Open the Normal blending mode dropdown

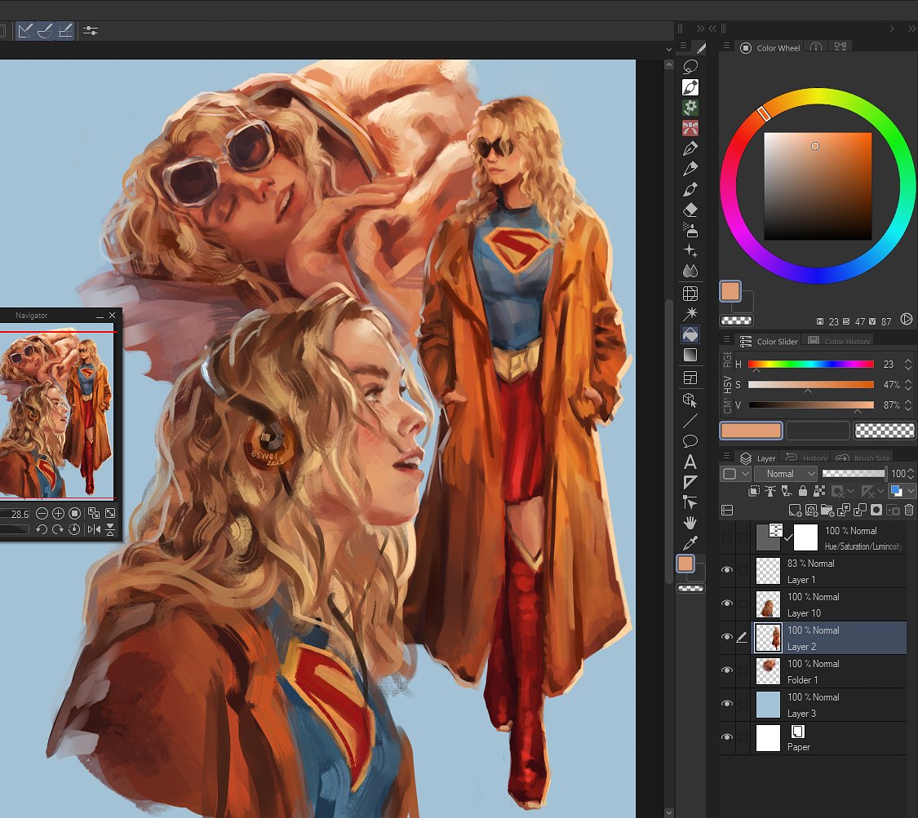pos(786,473)
